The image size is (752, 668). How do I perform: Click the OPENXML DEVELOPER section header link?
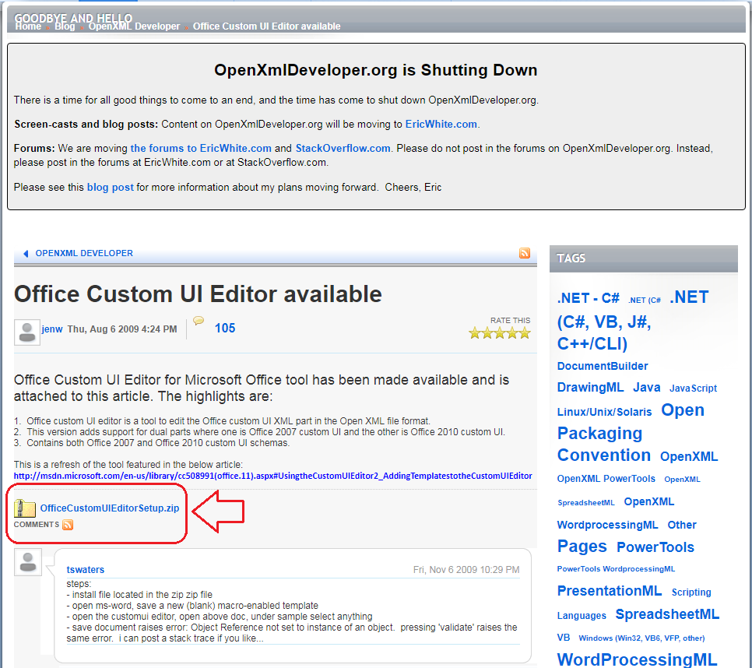coord(84,253)
